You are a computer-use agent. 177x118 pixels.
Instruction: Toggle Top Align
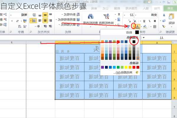(x=50, y=14)
